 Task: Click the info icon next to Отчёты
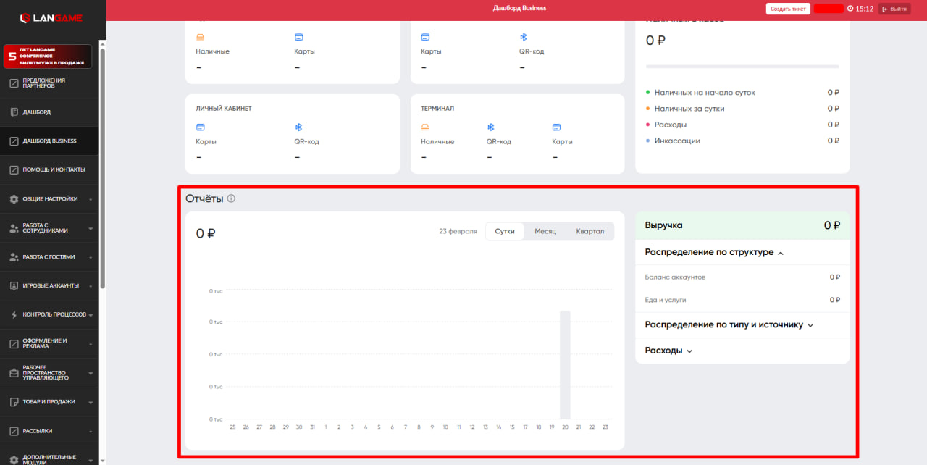point(231,198)
